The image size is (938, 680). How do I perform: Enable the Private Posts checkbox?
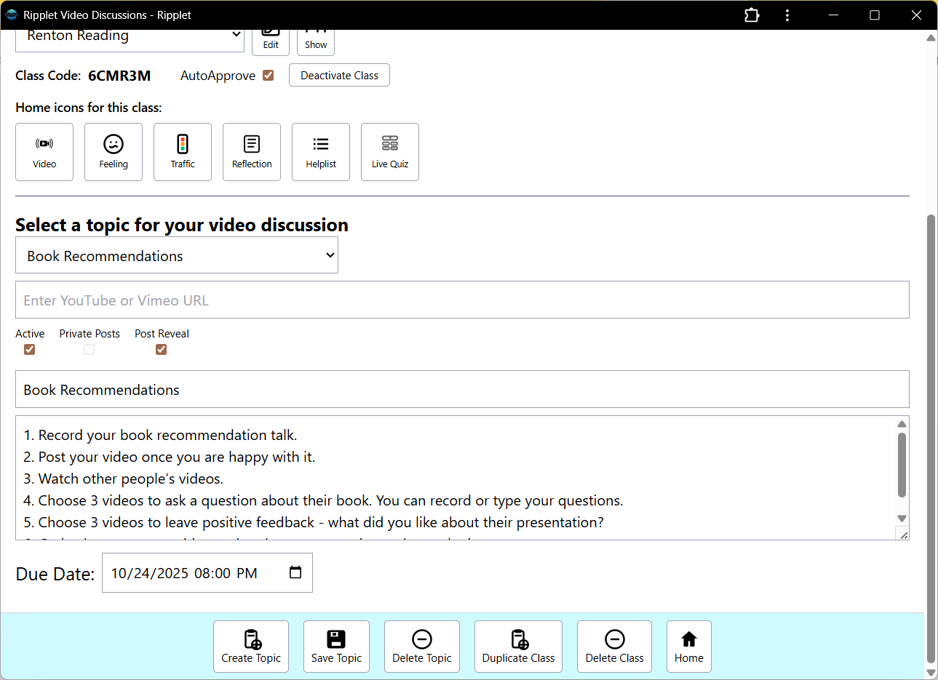89,349
